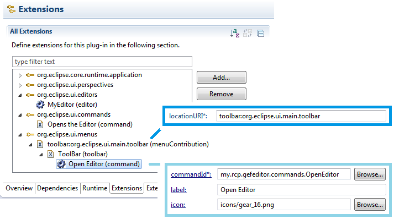Click into the locationURI text field
The image size is (394, 219).
click(x=301, y=116)
